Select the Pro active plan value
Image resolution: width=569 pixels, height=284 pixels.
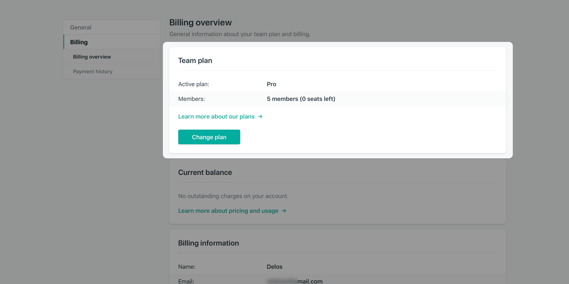[271, 84]
